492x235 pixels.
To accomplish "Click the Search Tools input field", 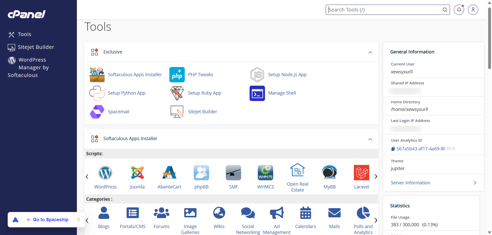I will (384, 10).
